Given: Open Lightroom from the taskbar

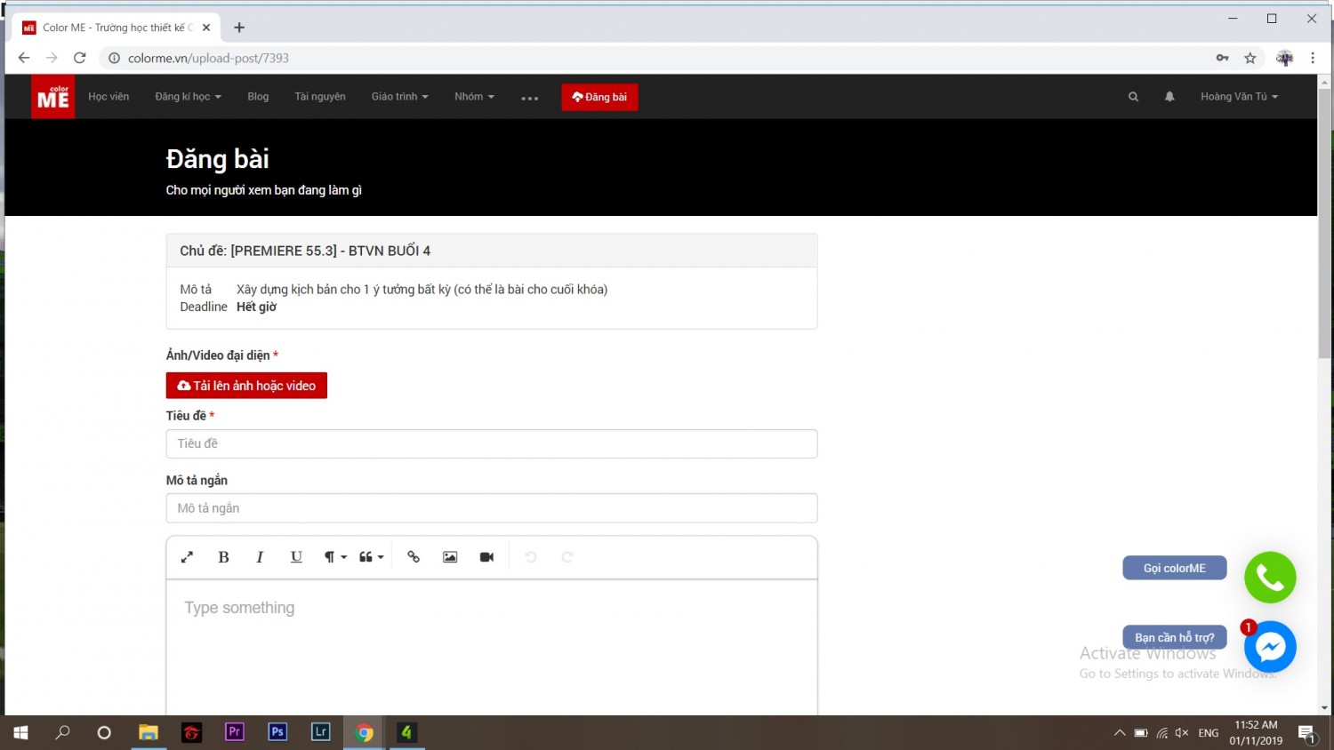Looking at the screenshot, I should coord(321,732).
